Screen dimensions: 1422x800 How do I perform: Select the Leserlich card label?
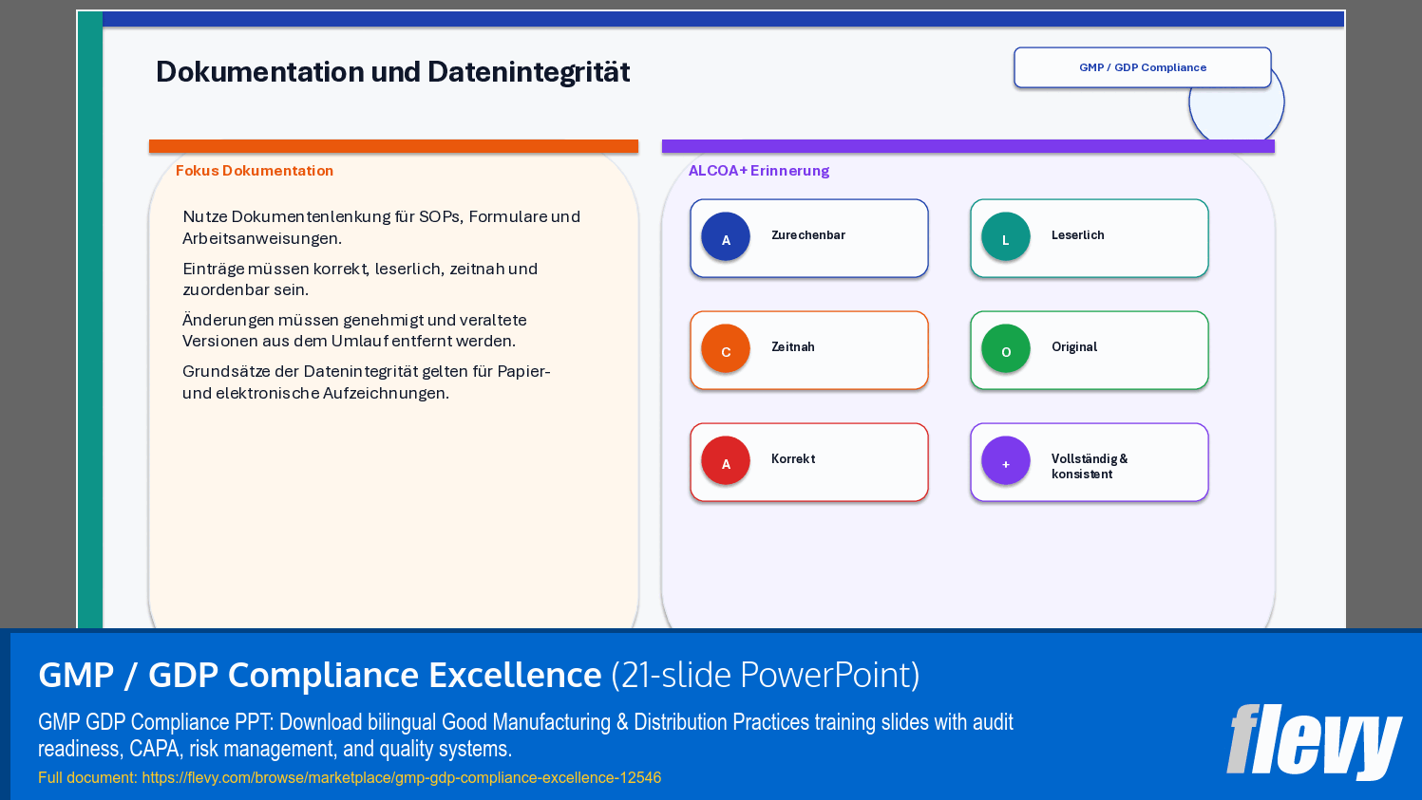(1078, 235)
